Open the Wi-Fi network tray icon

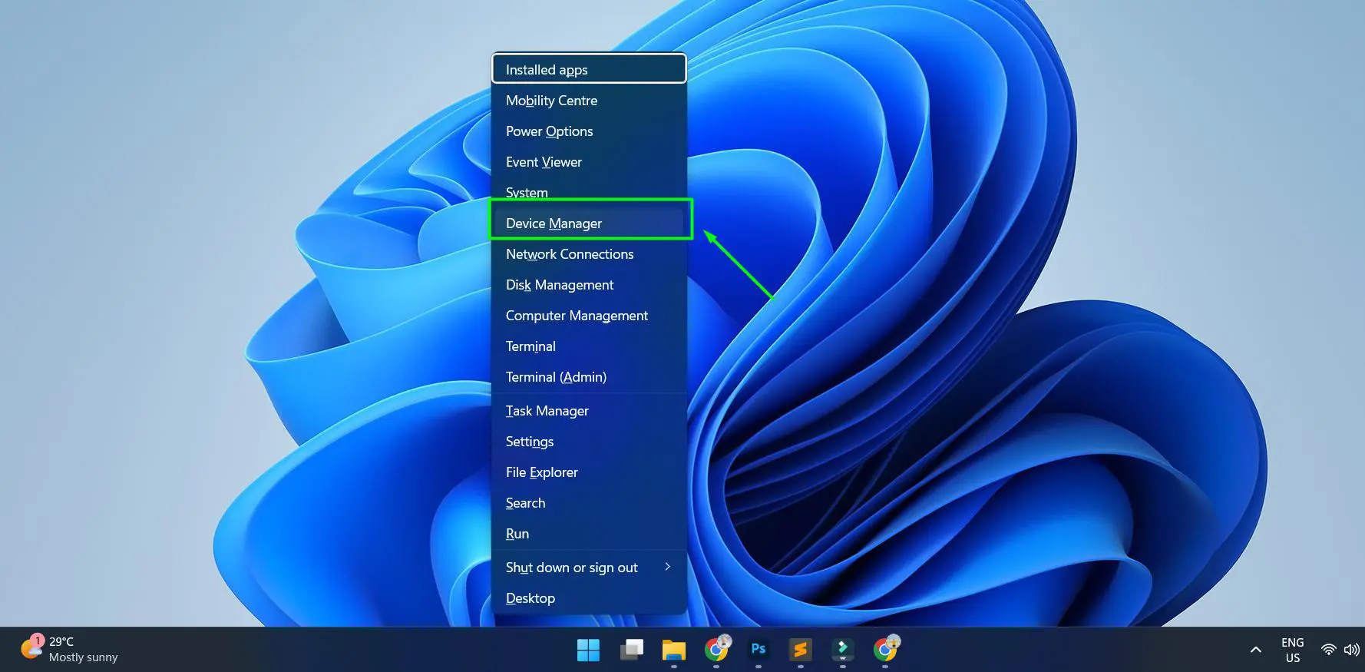pyautogui.click(x=1328, y=650)
